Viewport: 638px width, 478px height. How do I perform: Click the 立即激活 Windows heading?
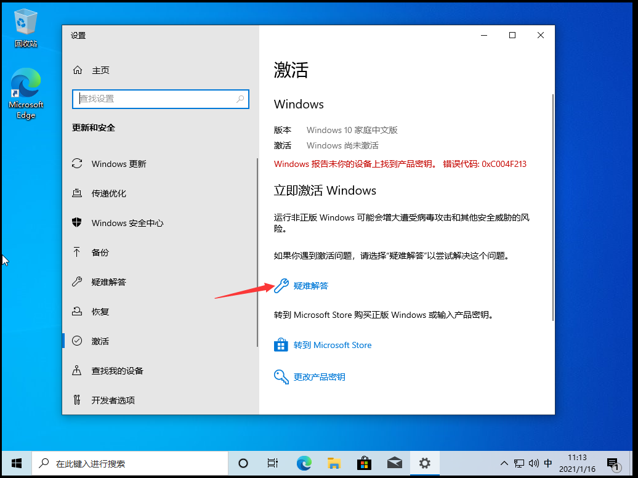(325, 190)
